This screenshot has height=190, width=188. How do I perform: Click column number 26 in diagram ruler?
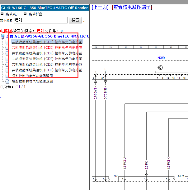(x=126, y=47)
